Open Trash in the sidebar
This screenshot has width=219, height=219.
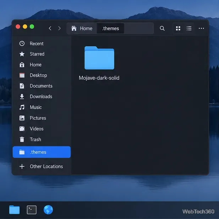[42, 139]
